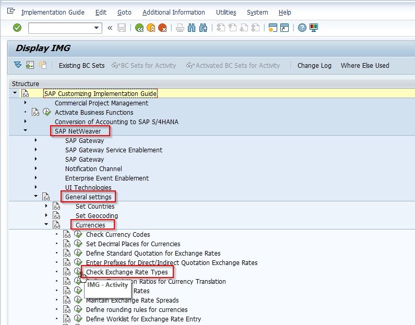The width and height of the screenshot is (415, 325).
Task: Click the Save diskette icon
Action: click(122, 28)
